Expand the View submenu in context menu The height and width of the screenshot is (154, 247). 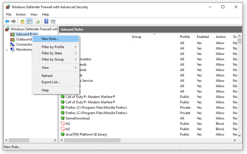click(56, 67)
